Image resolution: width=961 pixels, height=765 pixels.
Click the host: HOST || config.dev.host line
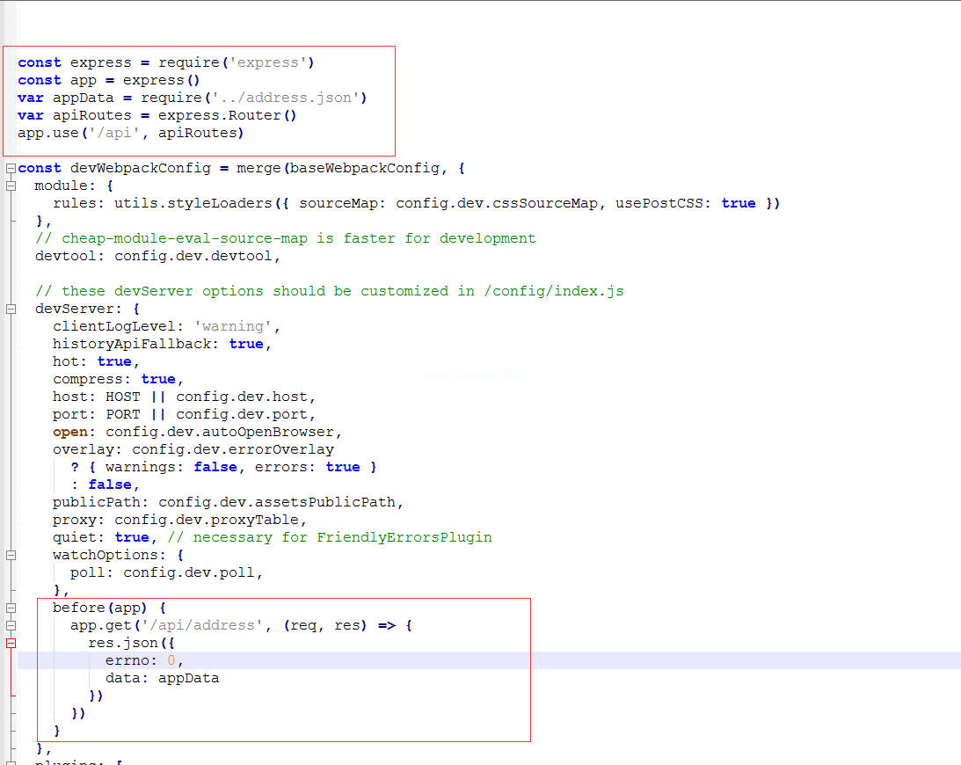[184, 397]
